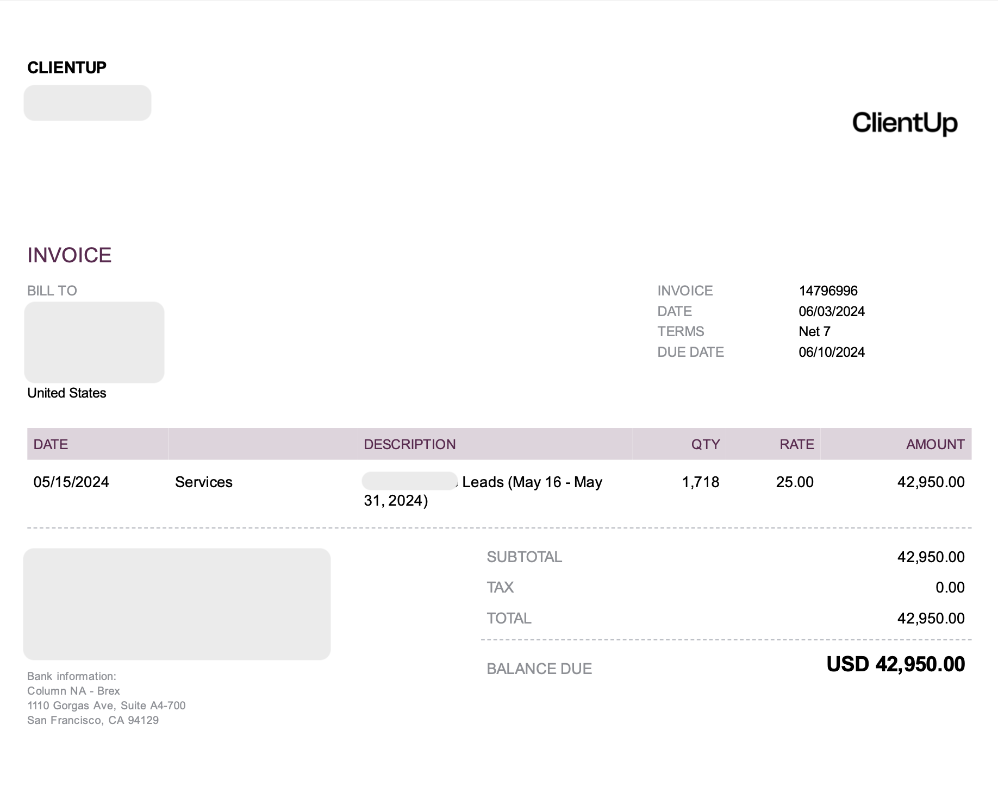The image size is (998, 806).
Task: Select the invoice number 14796996
Action: pyautogui.click(x=828, y=291)
